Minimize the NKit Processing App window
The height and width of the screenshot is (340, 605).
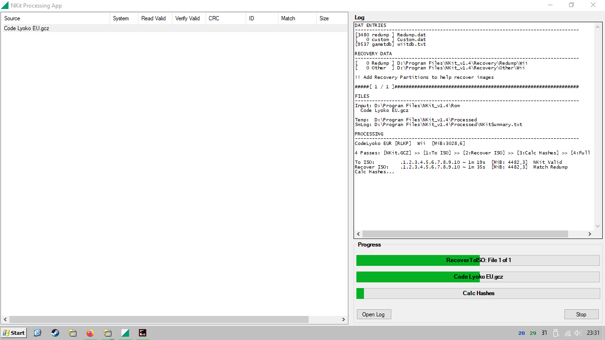[550, 5]
